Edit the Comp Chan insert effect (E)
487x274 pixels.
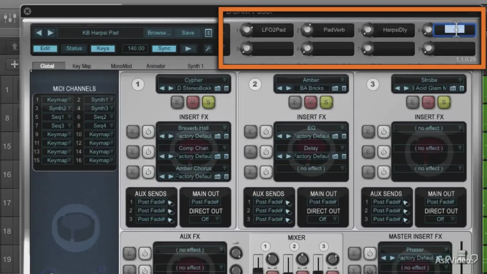(x=133, y=152)
